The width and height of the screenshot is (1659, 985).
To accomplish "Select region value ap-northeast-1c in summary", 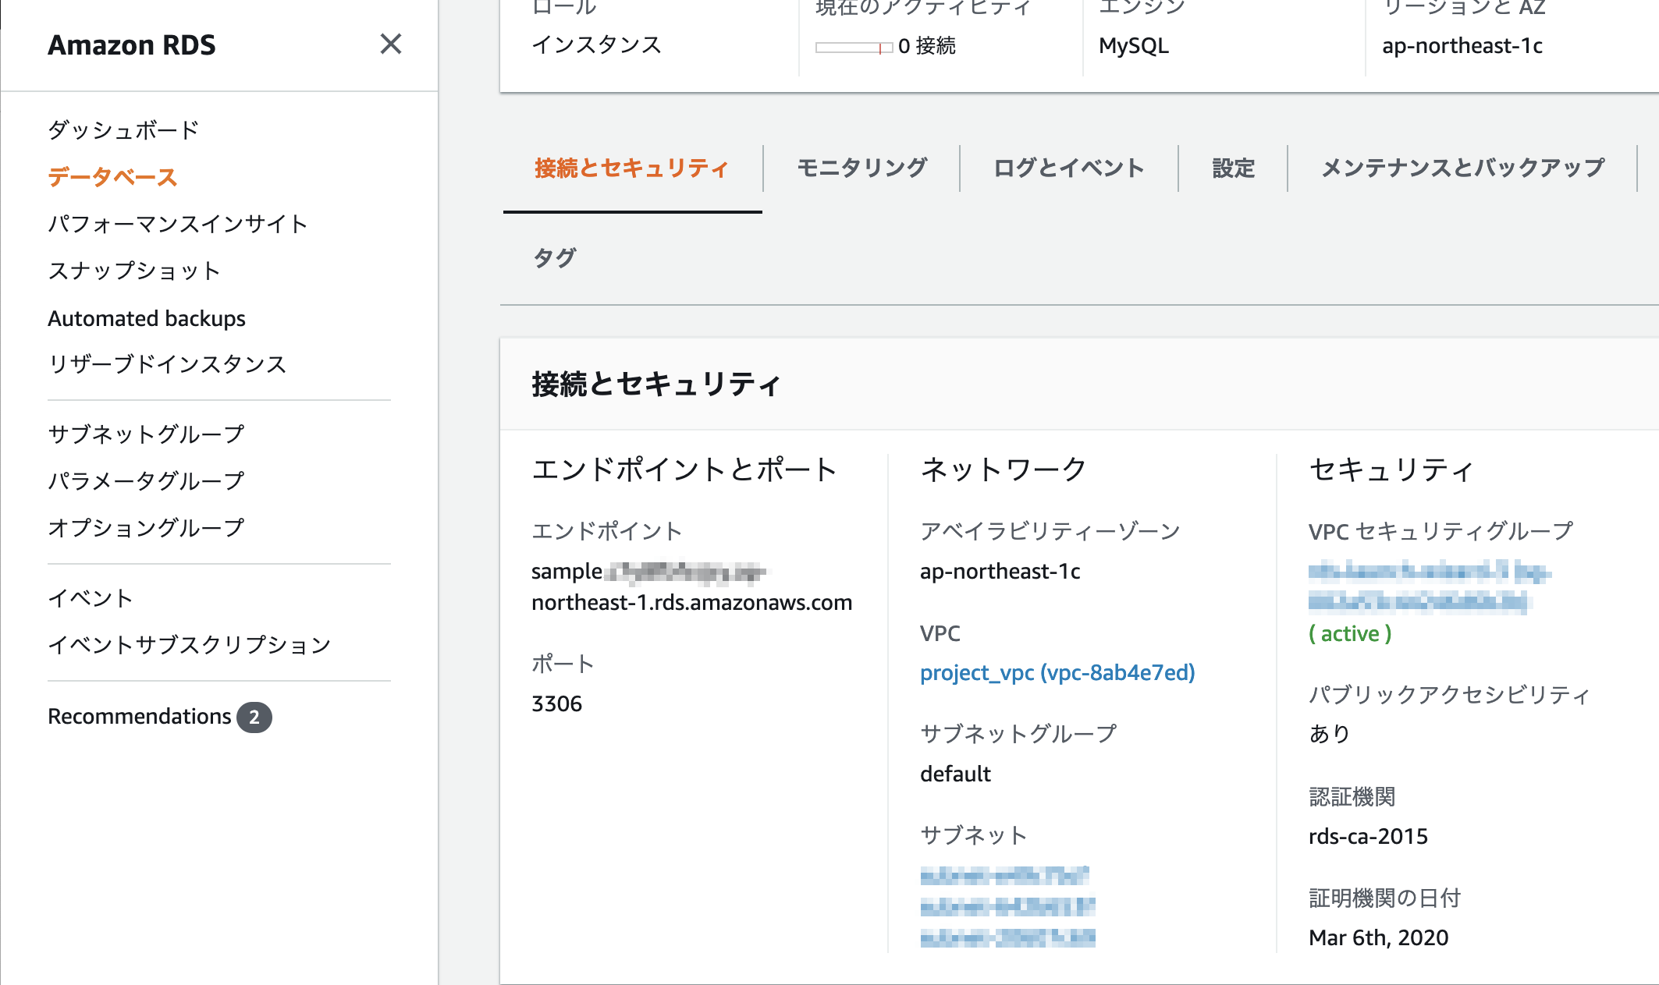I will pyautogui.click(x=1462, y=46).
